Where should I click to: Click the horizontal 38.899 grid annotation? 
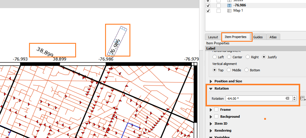(60, 59)
